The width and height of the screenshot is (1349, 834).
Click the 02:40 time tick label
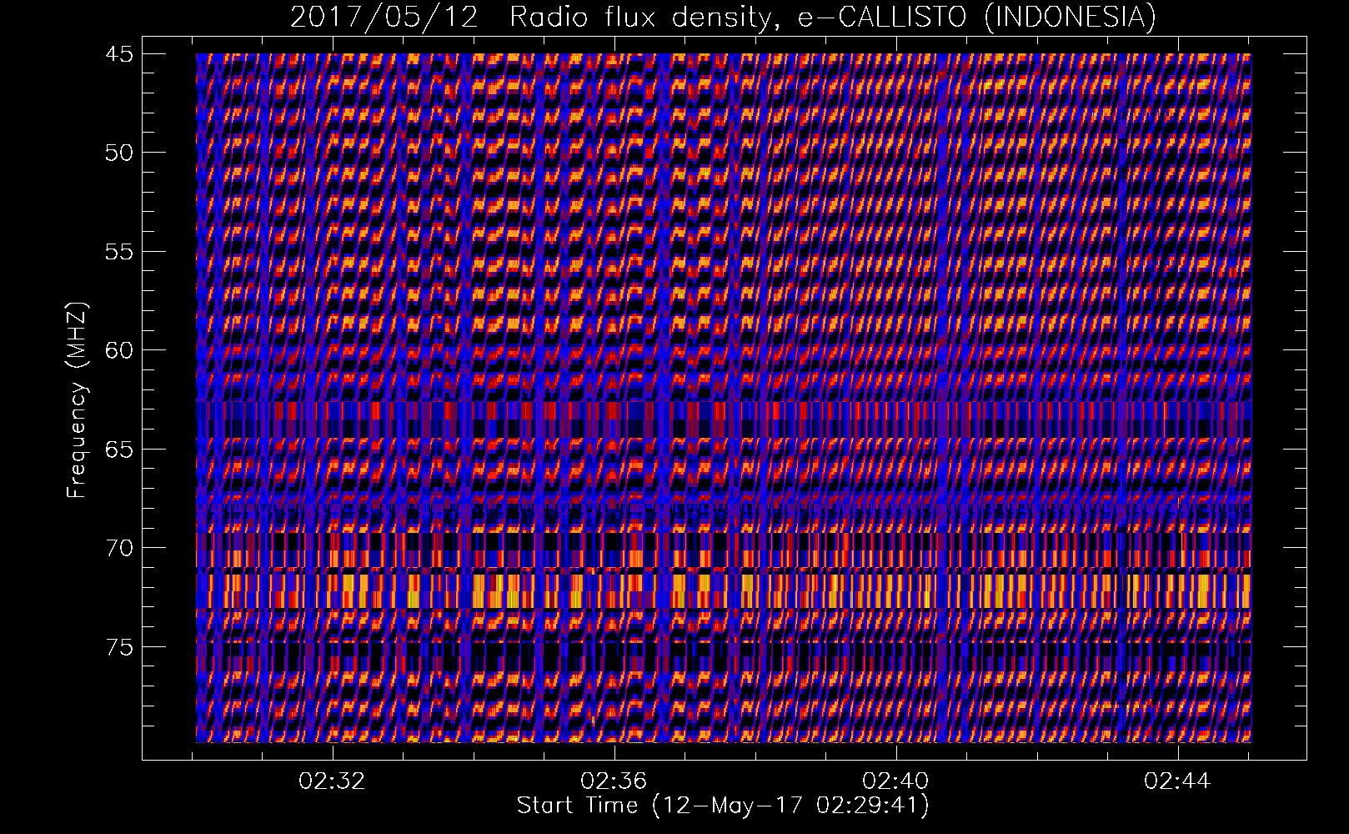click(x=896, y=781)
